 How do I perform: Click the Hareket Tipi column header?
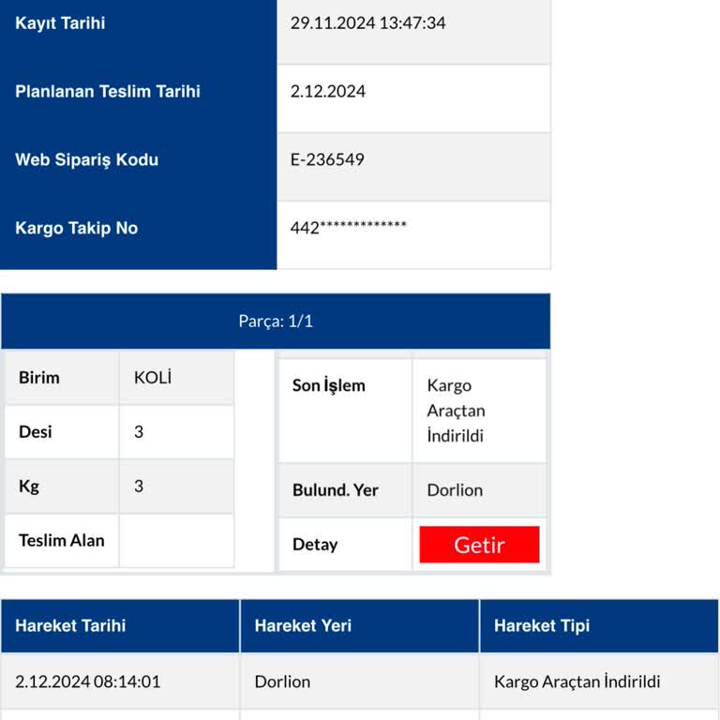coord(542,626)
